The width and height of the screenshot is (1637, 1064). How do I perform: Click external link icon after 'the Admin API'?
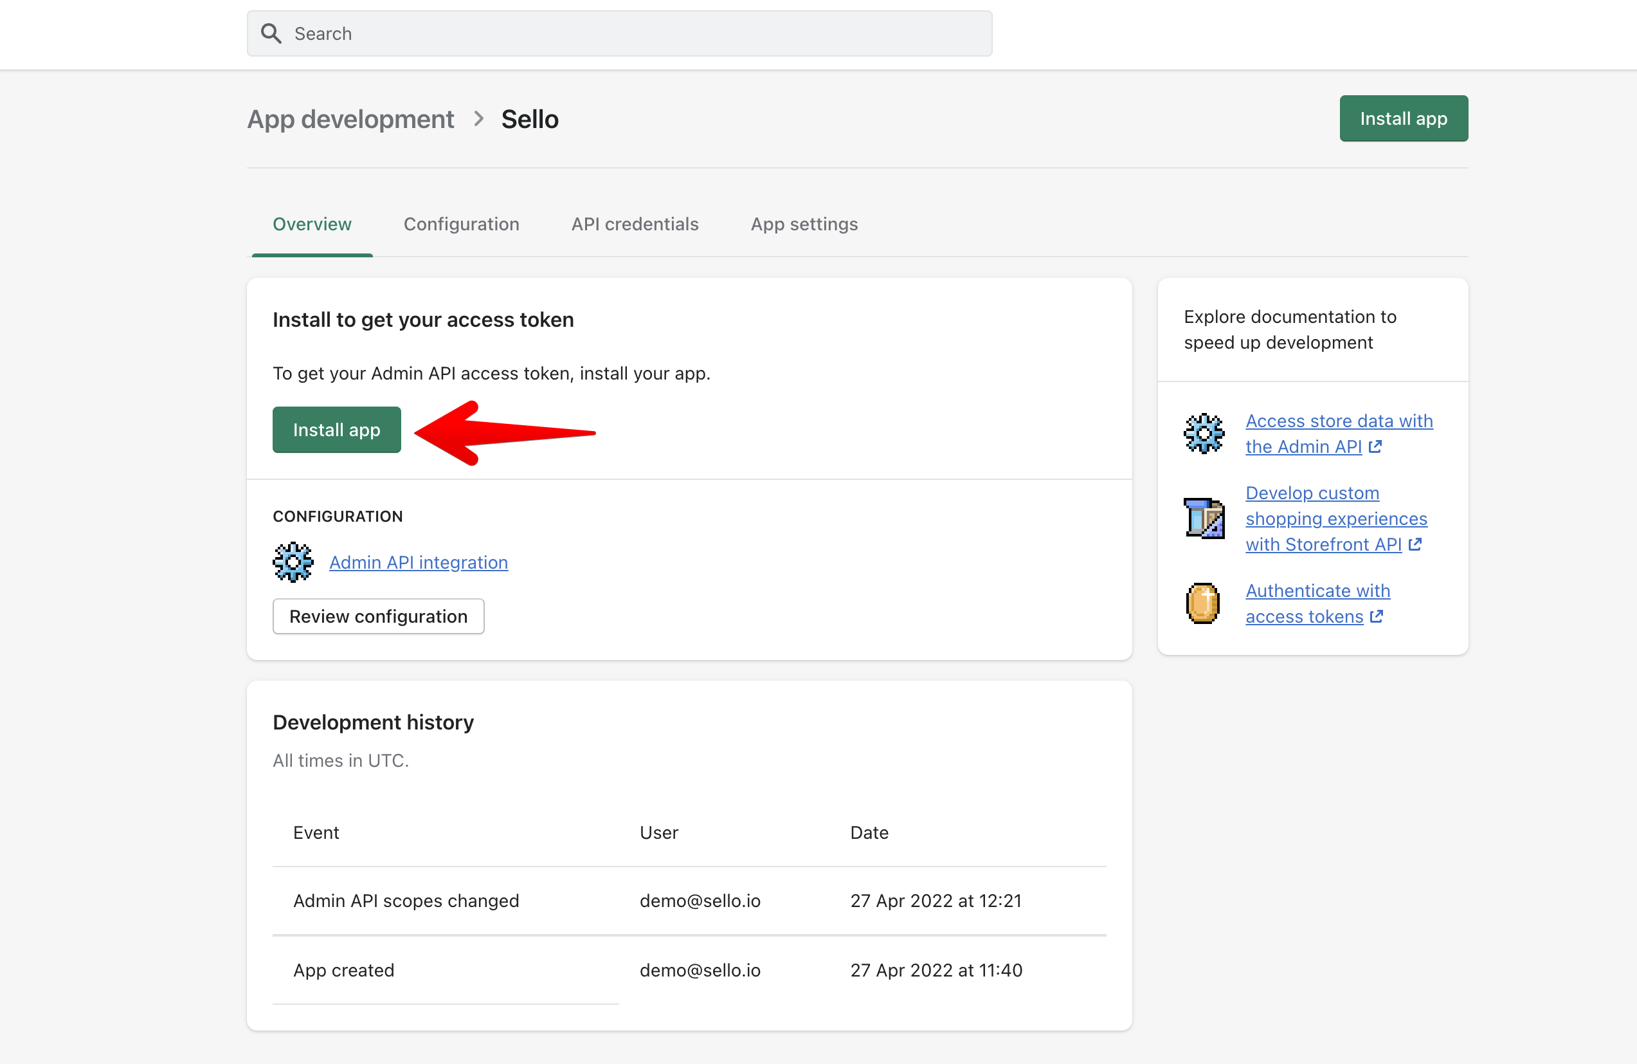[1375, 447]
